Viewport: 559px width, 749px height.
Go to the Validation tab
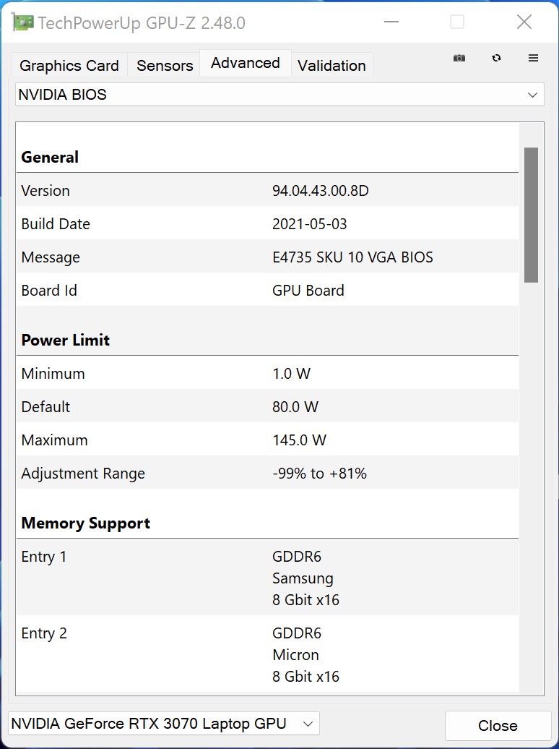(x=331, y=65)
